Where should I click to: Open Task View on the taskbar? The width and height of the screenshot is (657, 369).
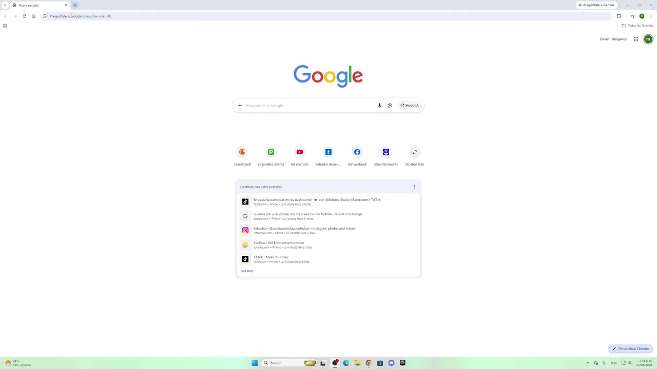pyautogui.click(x=323, y=363)
